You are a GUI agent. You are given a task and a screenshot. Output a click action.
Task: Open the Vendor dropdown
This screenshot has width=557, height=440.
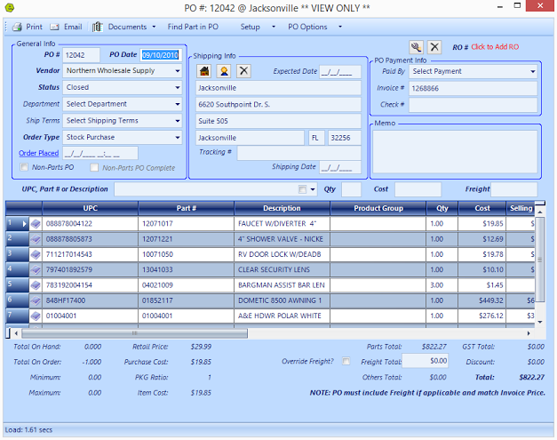[x=178, y=71]
